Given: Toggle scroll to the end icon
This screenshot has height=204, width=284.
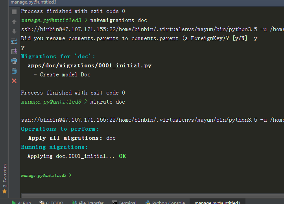Looking at the screenshot, I should click(14, 51).
